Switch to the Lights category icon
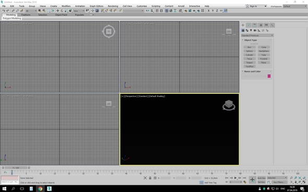The width and height of the screenshot is (308, 192). click(x=251, y=30)
